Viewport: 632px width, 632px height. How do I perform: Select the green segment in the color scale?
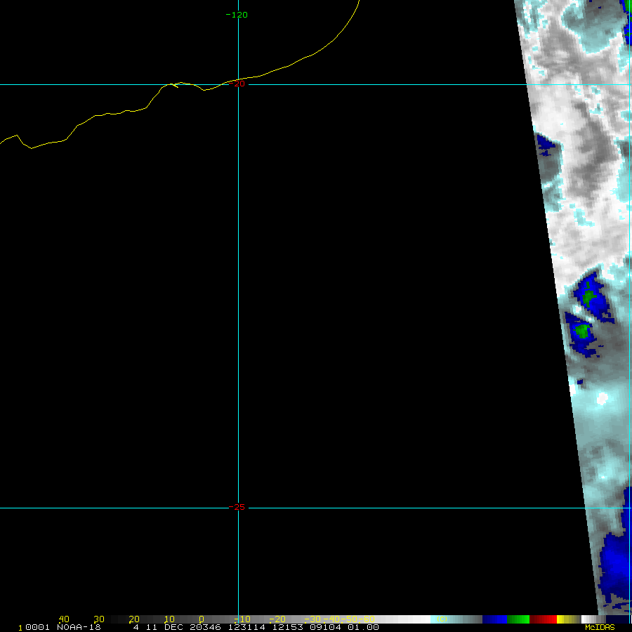tap(518, 619)
